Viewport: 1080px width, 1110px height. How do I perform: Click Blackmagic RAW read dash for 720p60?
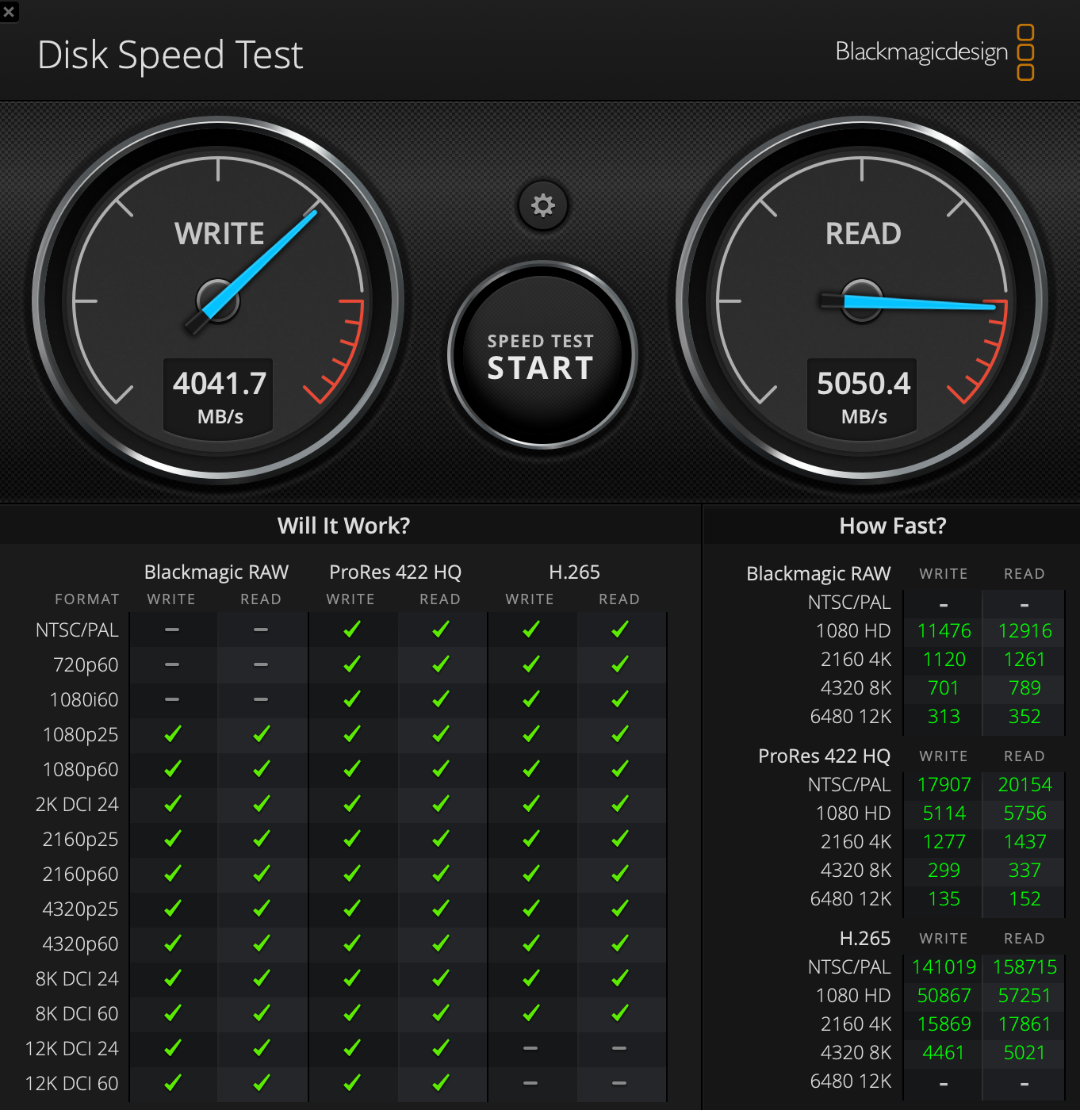[261, 664]
